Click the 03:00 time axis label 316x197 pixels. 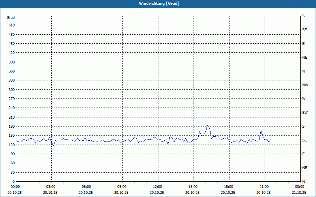[51, 187]
